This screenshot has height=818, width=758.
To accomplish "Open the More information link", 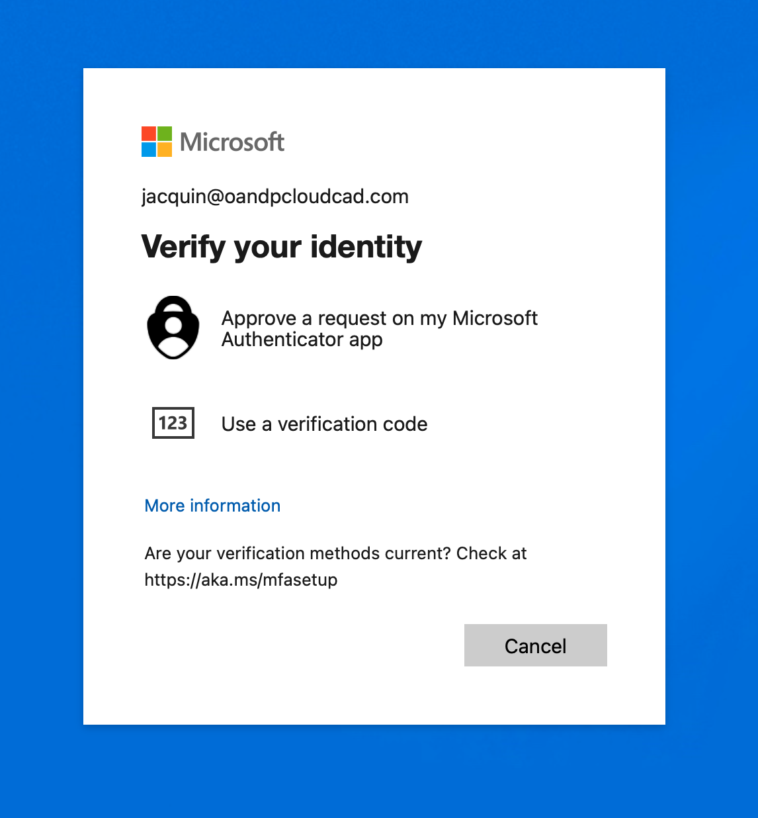I will click(x=212, y=506).
